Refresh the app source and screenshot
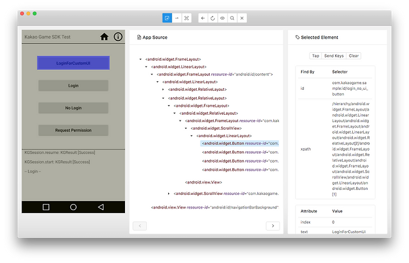 [x=212, y=18]
